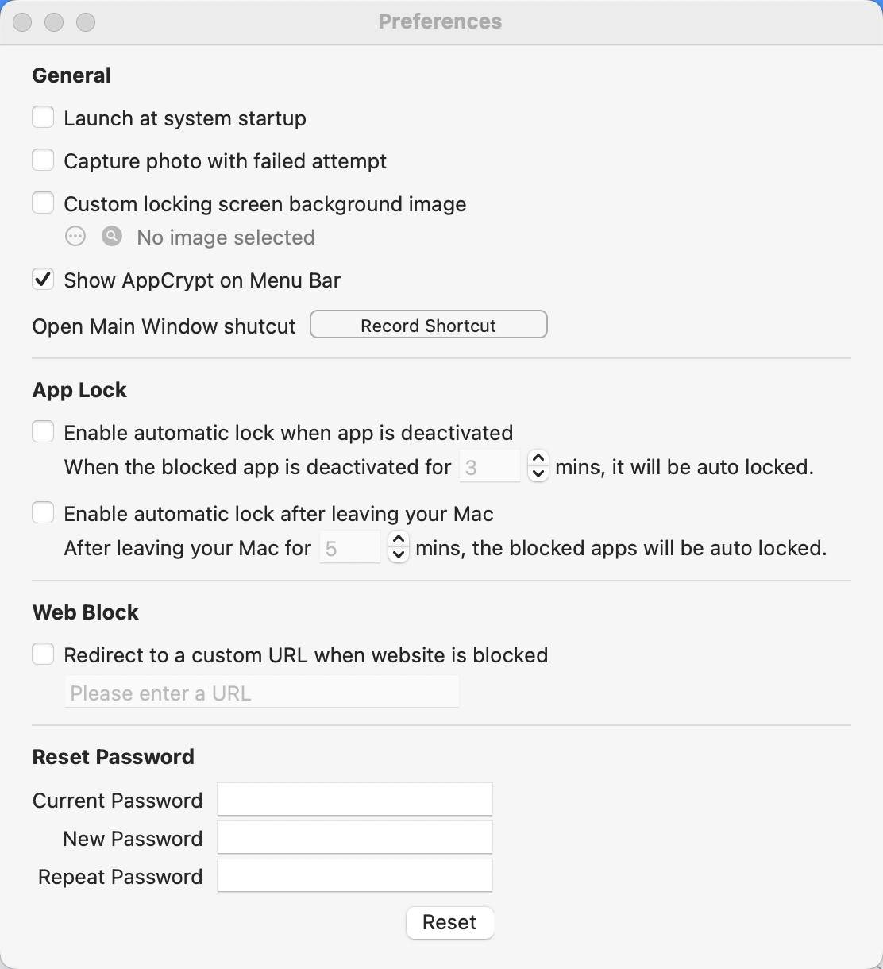
Task: Enable automatic lock after leaving your Mac
Action: tap(43, 513)
